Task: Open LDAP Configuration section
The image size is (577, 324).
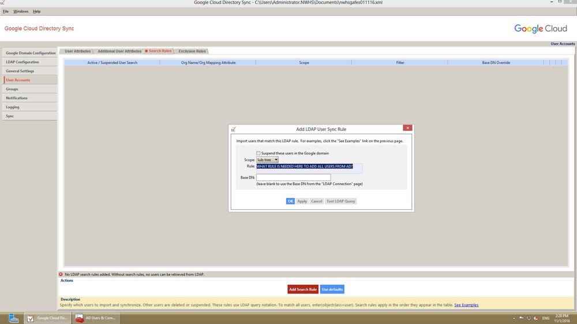Action: point(30,62)
